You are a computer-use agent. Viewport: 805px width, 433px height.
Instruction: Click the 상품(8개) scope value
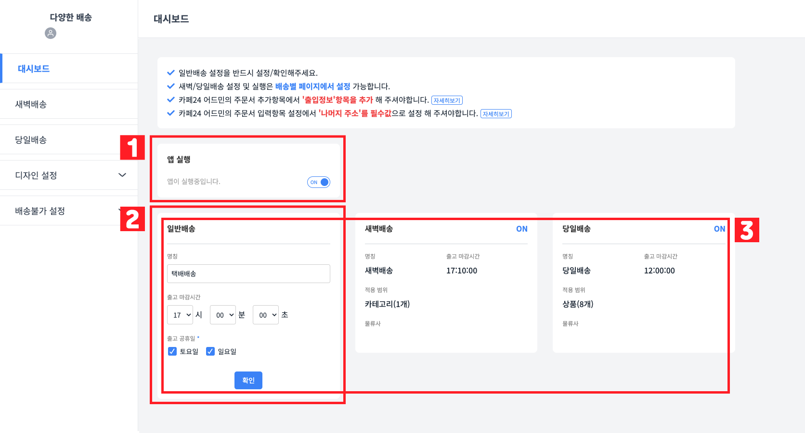tap(578, 304)
